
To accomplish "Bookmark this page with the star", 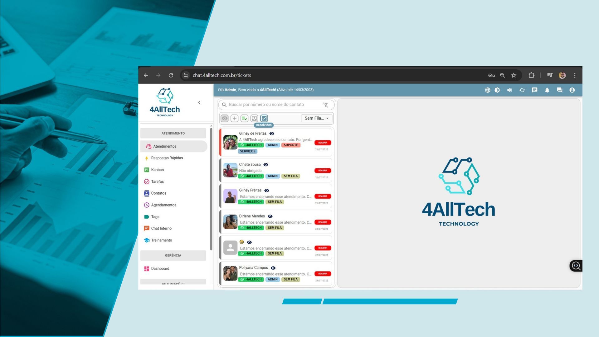I will 514,75.
